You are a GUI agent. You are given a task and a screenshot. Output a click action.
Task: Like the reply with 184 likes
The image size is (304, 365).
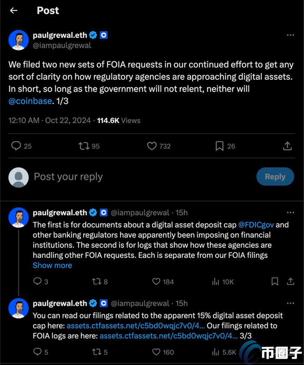(156, 282)
